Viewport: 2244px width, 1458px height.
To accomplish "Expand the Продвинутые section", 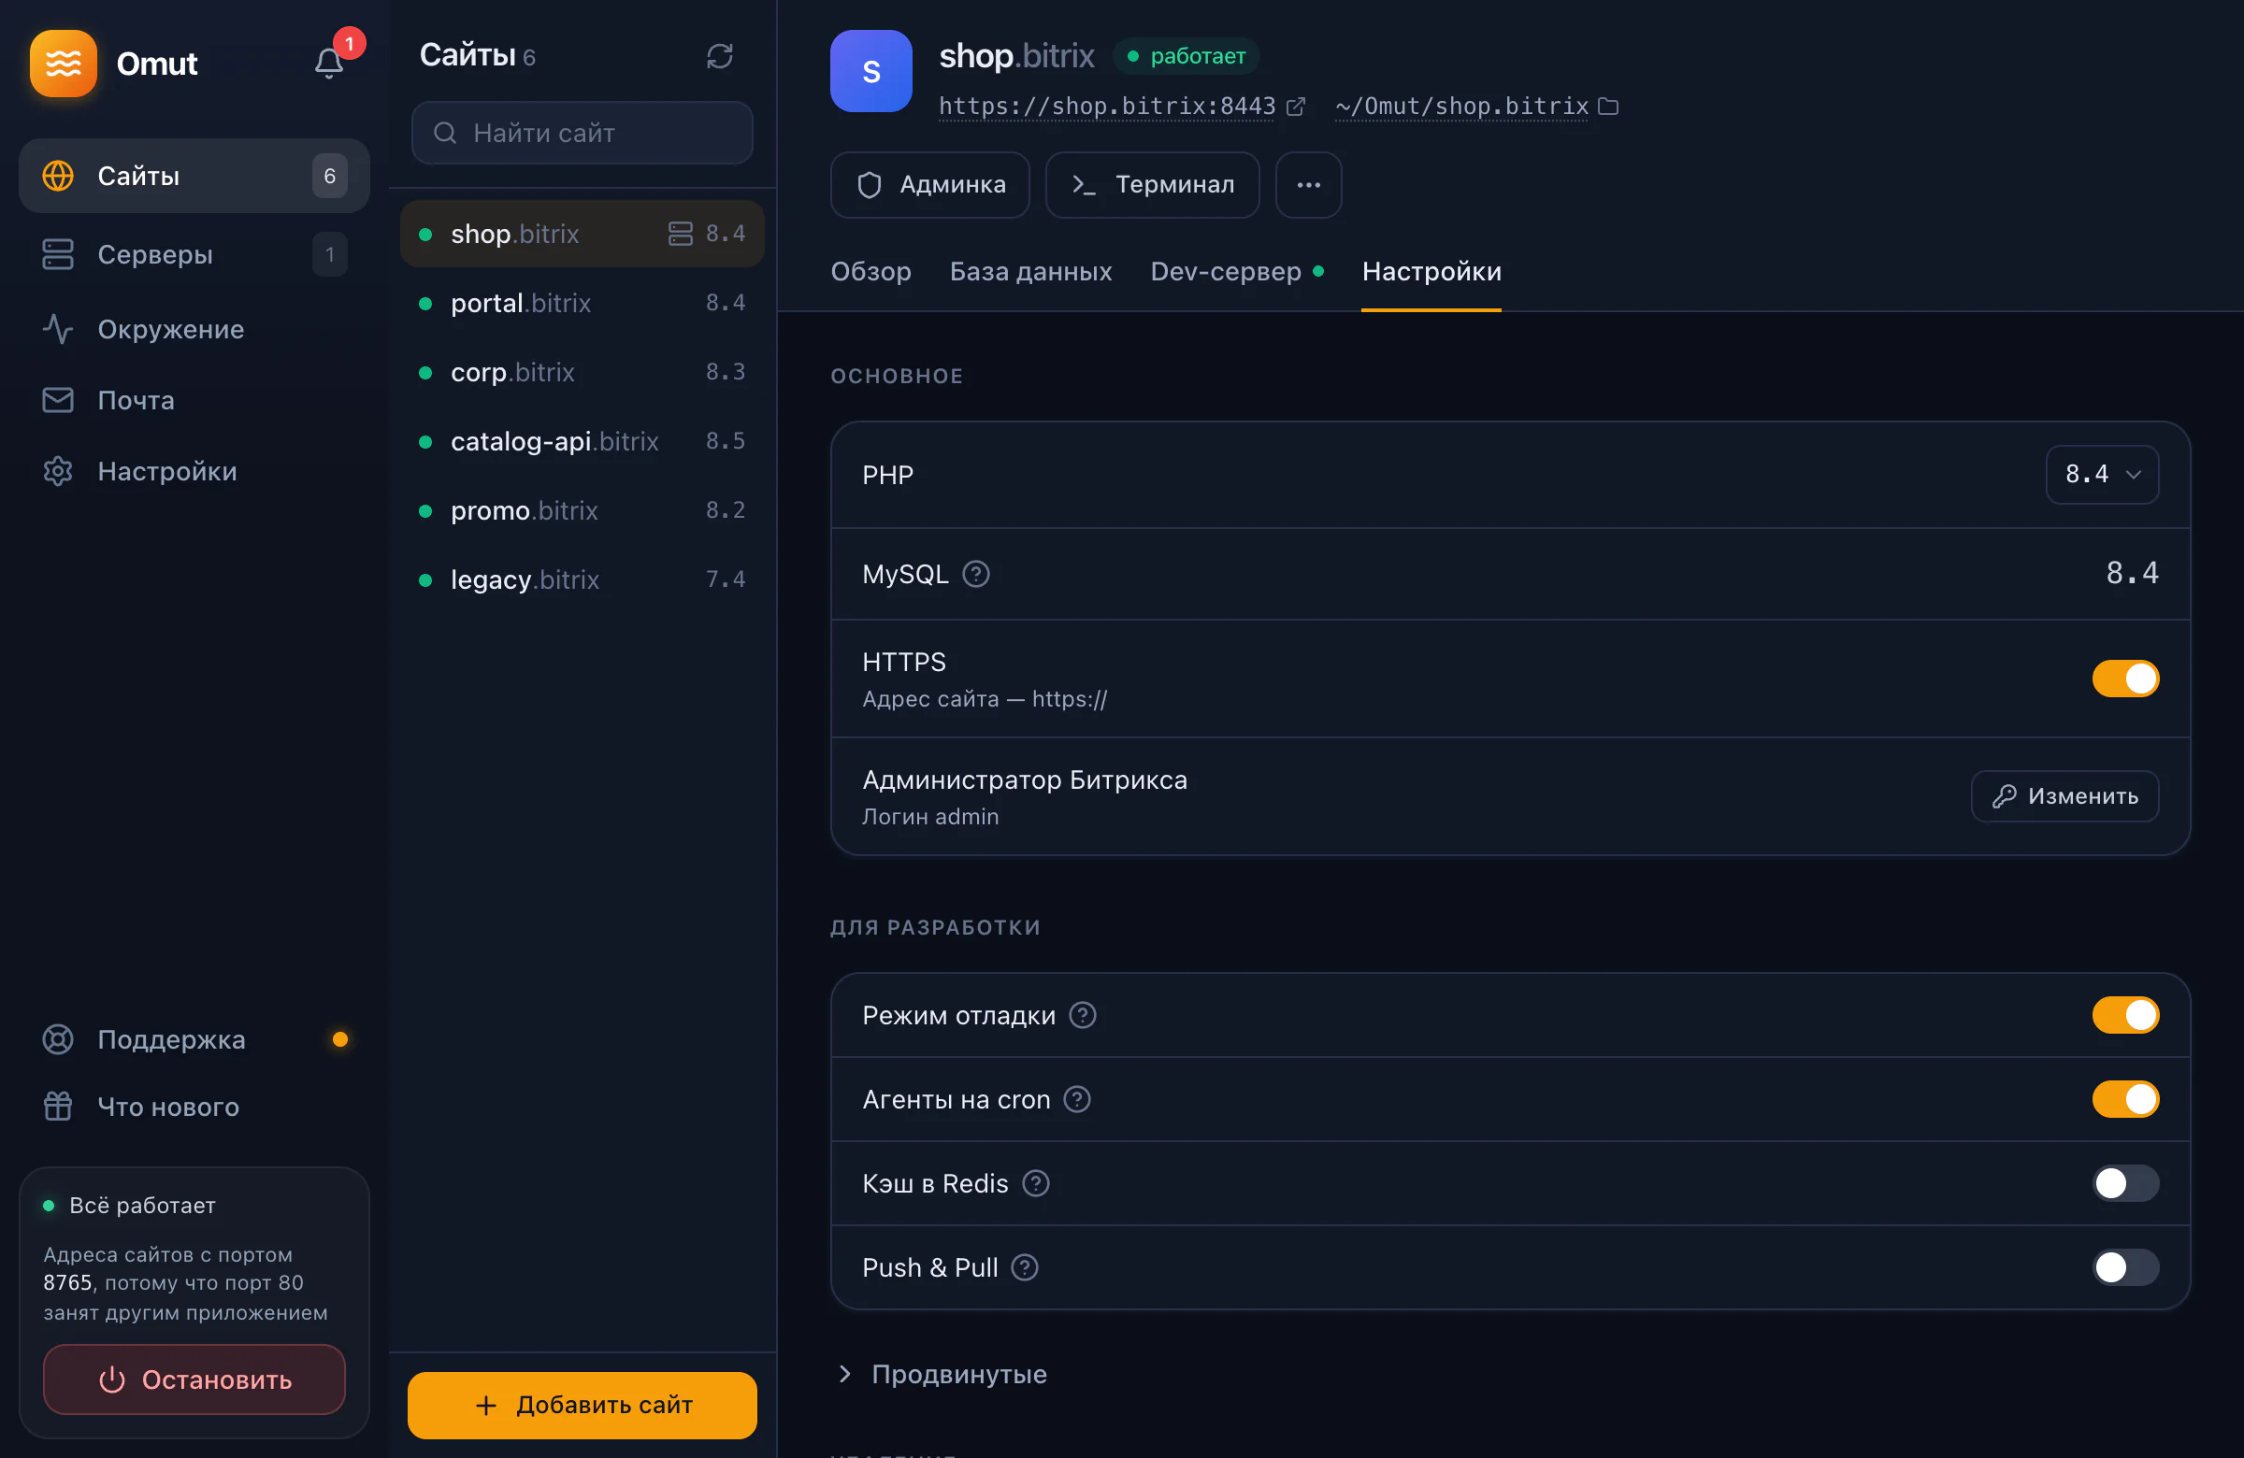I will point(941,1373).
